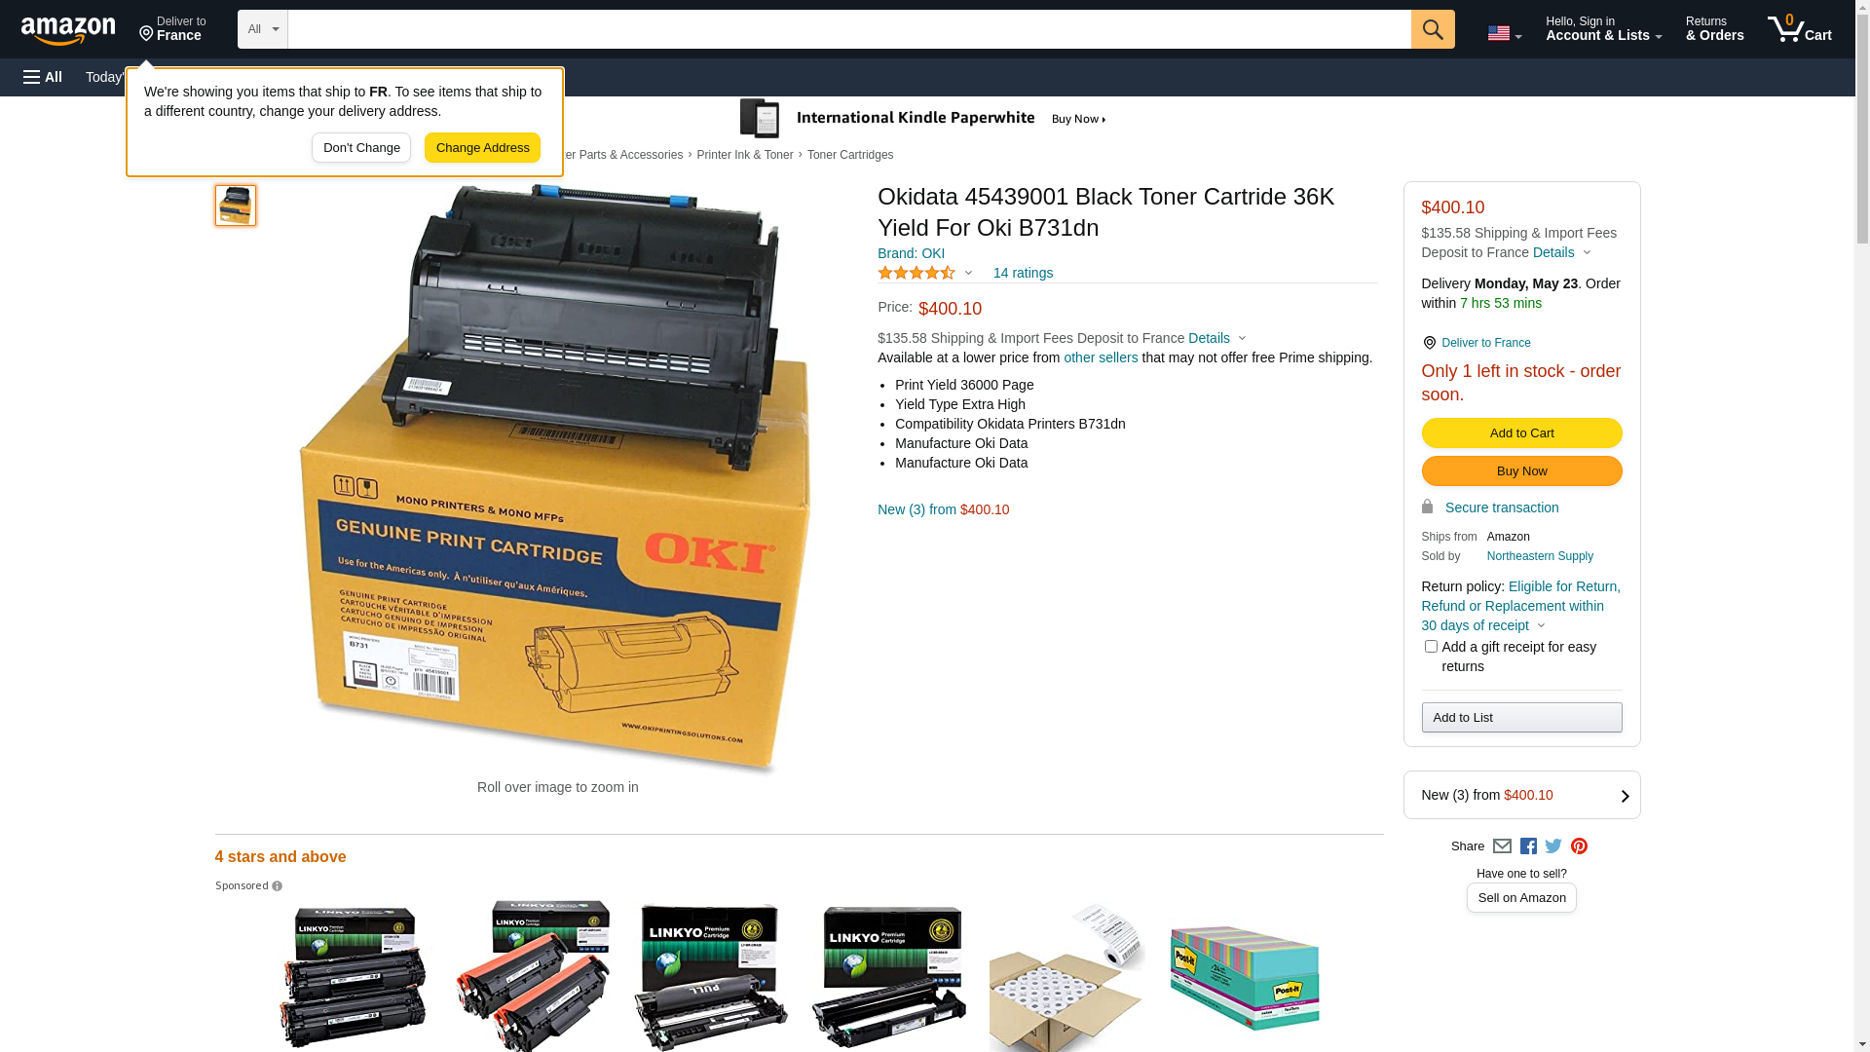Share product on Pinterest icon
1870x1052 pixels.
(1579, 846)
